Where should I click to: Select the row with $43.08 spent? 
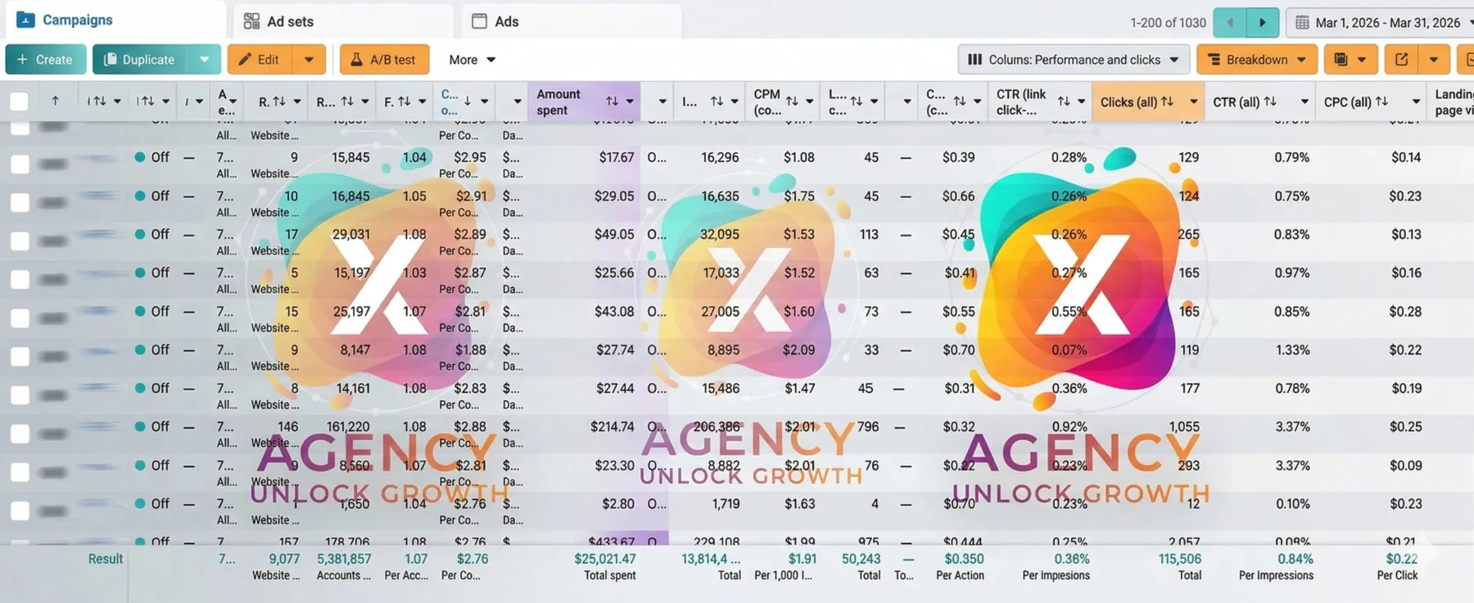[19, 317]
